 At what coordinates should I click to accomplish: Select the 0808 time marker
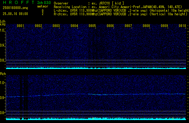coord(146,26)
